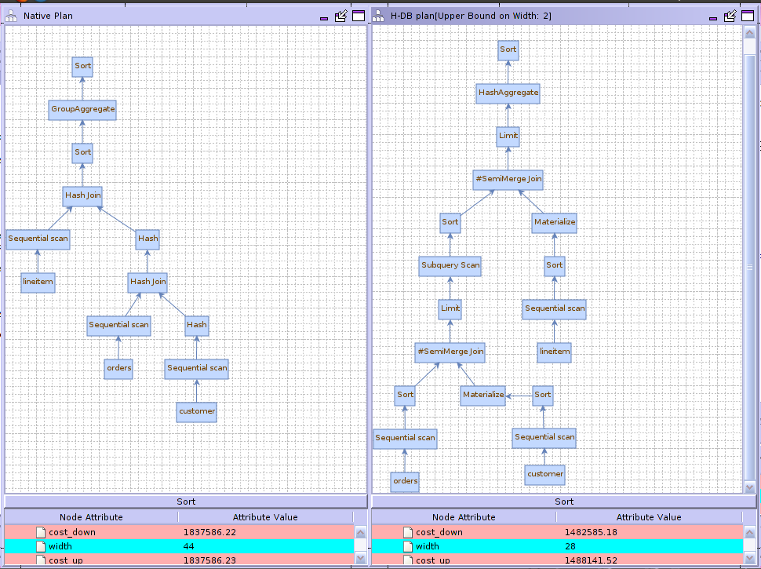Click the Sort header bar under Native Plan graph

tap(186, 502)
